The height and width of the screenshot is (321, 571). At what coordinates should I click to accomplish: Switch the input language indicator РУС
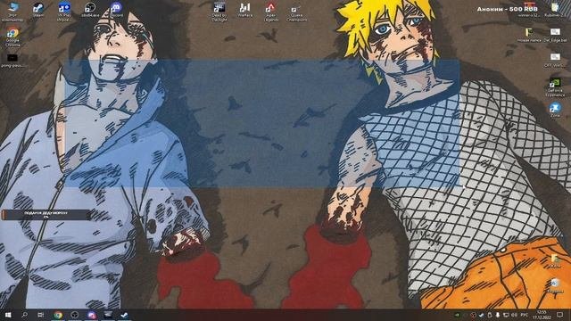click(525, 315)
